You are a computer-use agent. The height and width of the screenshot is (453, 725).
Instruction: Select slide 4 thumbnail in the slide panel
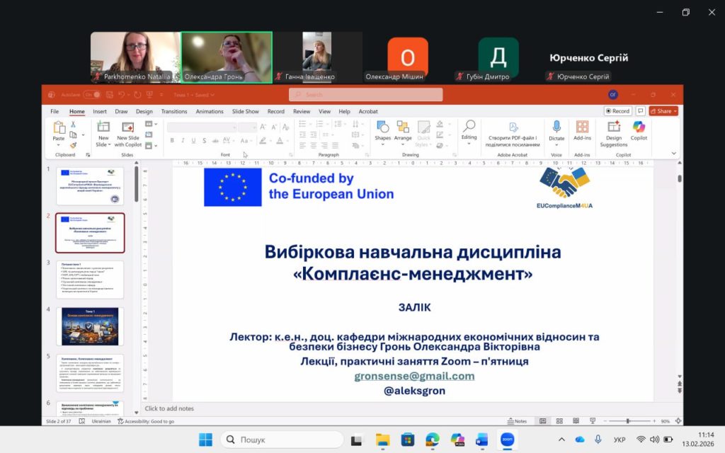[90, 326]
